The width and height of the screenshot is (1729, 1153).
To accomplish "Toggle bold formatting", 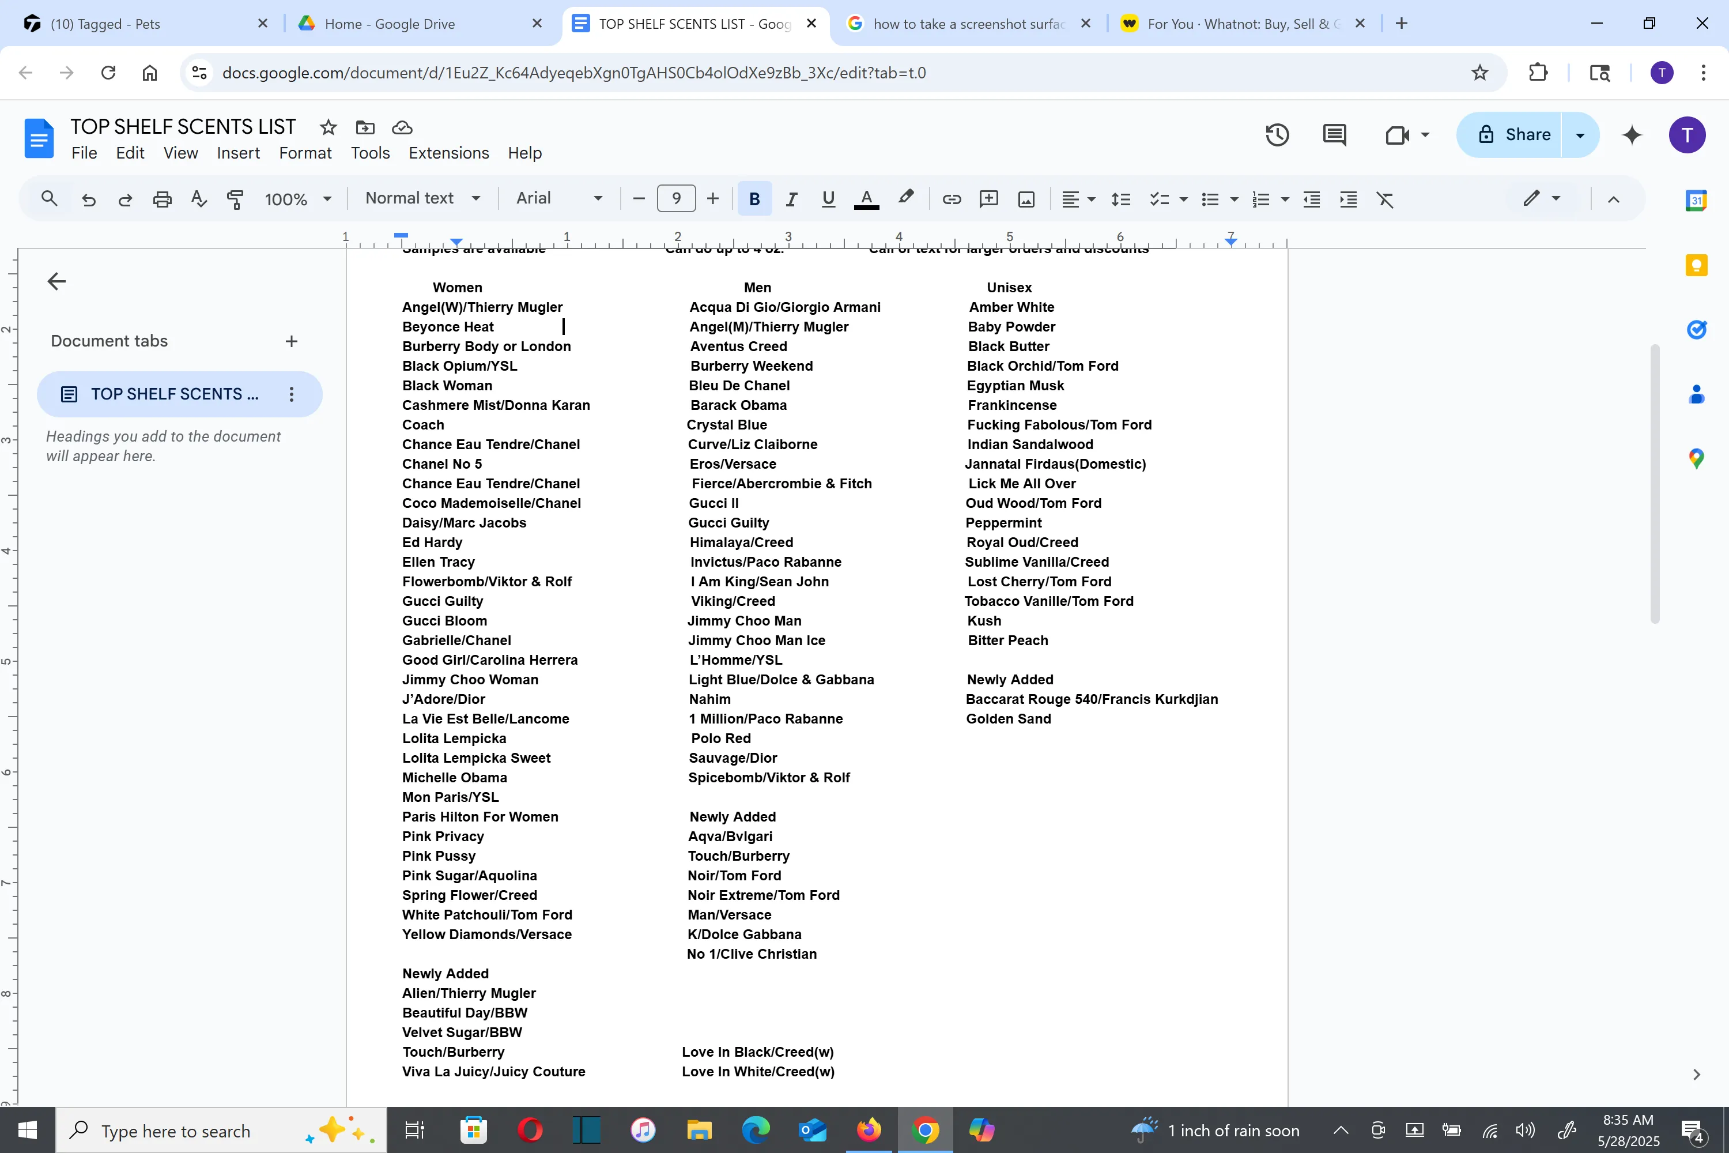I will tap(754, 198).
